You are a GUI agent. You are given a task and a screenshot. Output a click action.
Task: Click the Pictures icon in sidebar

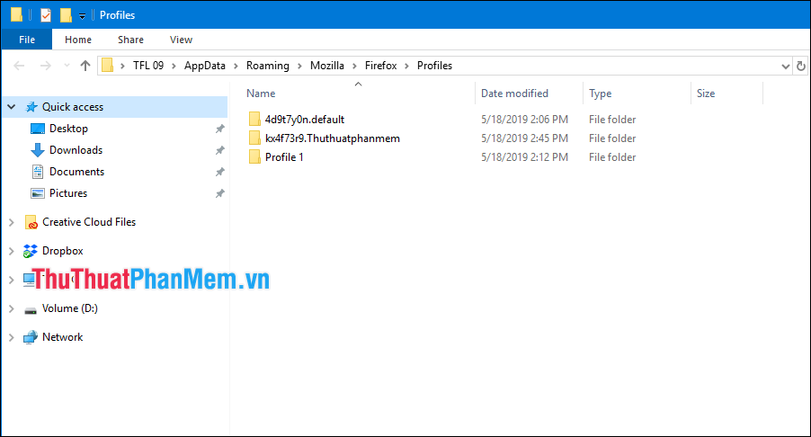37,193
